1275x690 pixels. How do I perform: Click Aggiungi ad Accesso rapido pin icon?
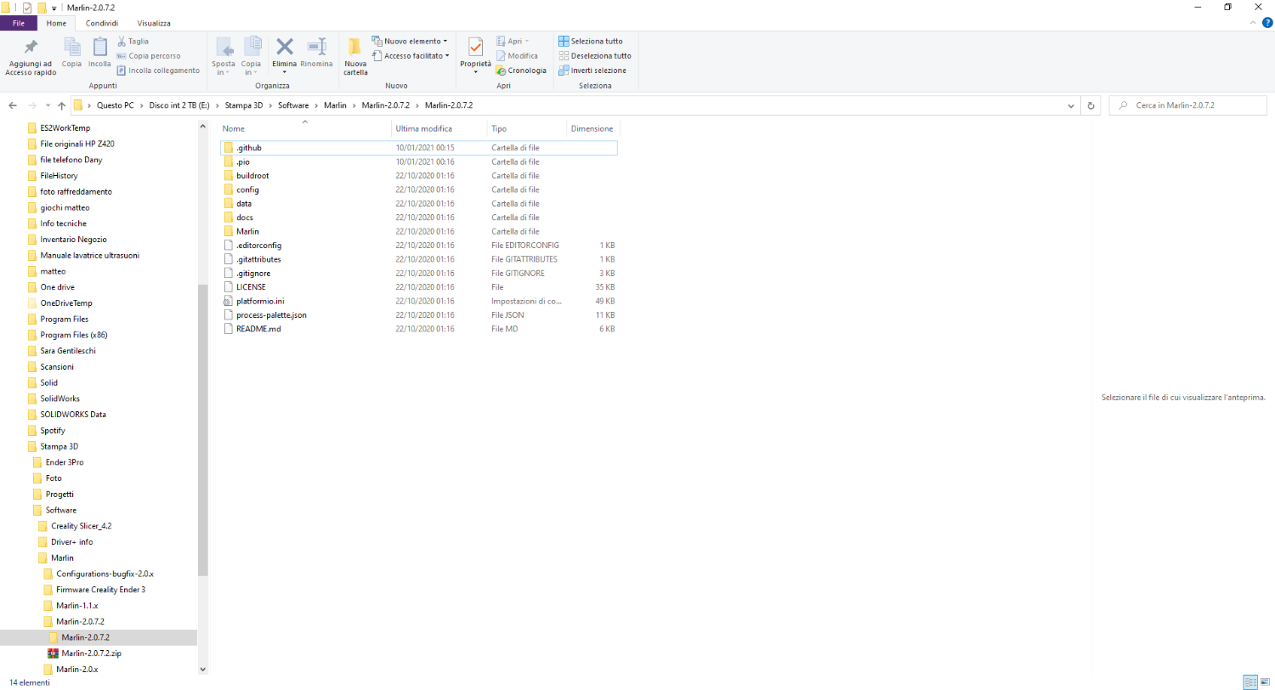tap(31, 48)
